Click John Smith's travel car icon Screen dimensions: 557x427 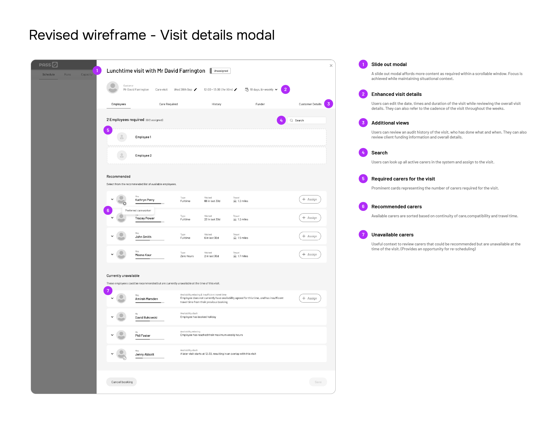pyautogui.click(x=235, y=238)
